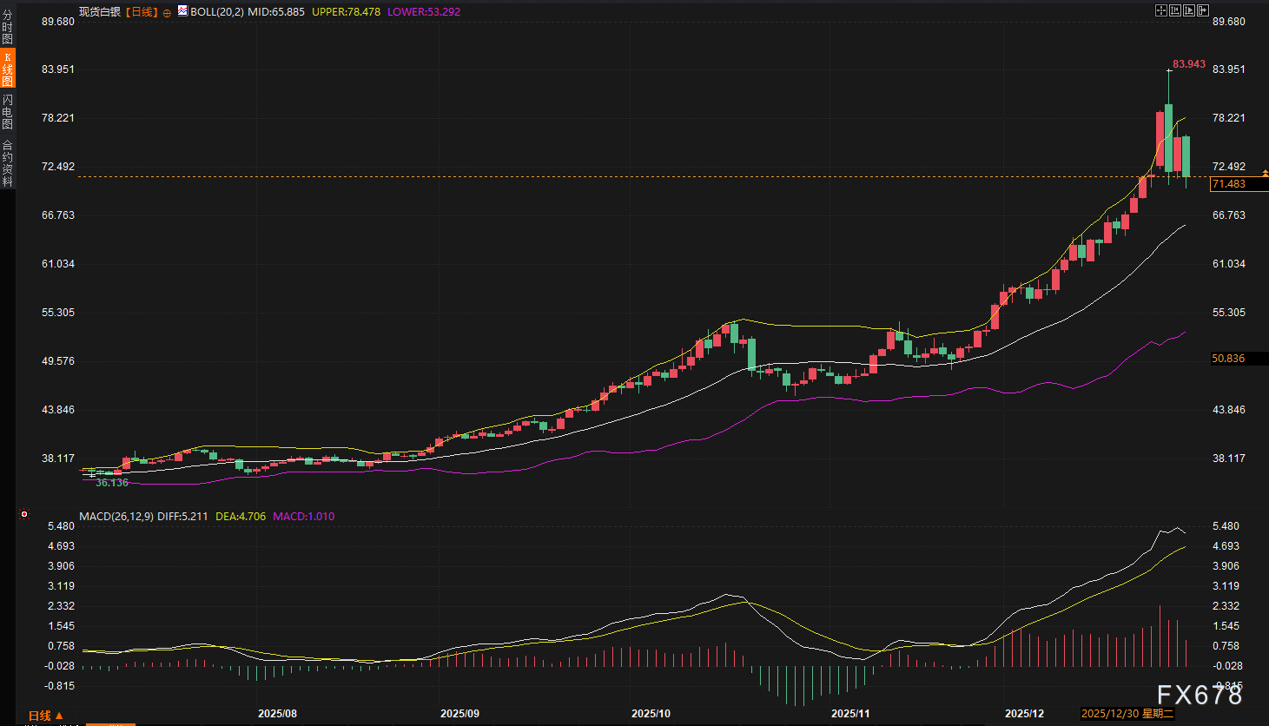Click the 2025/12/30 星期二 date tag
The height and width of the screenshot is (726, 1269).
(1127, 714)
